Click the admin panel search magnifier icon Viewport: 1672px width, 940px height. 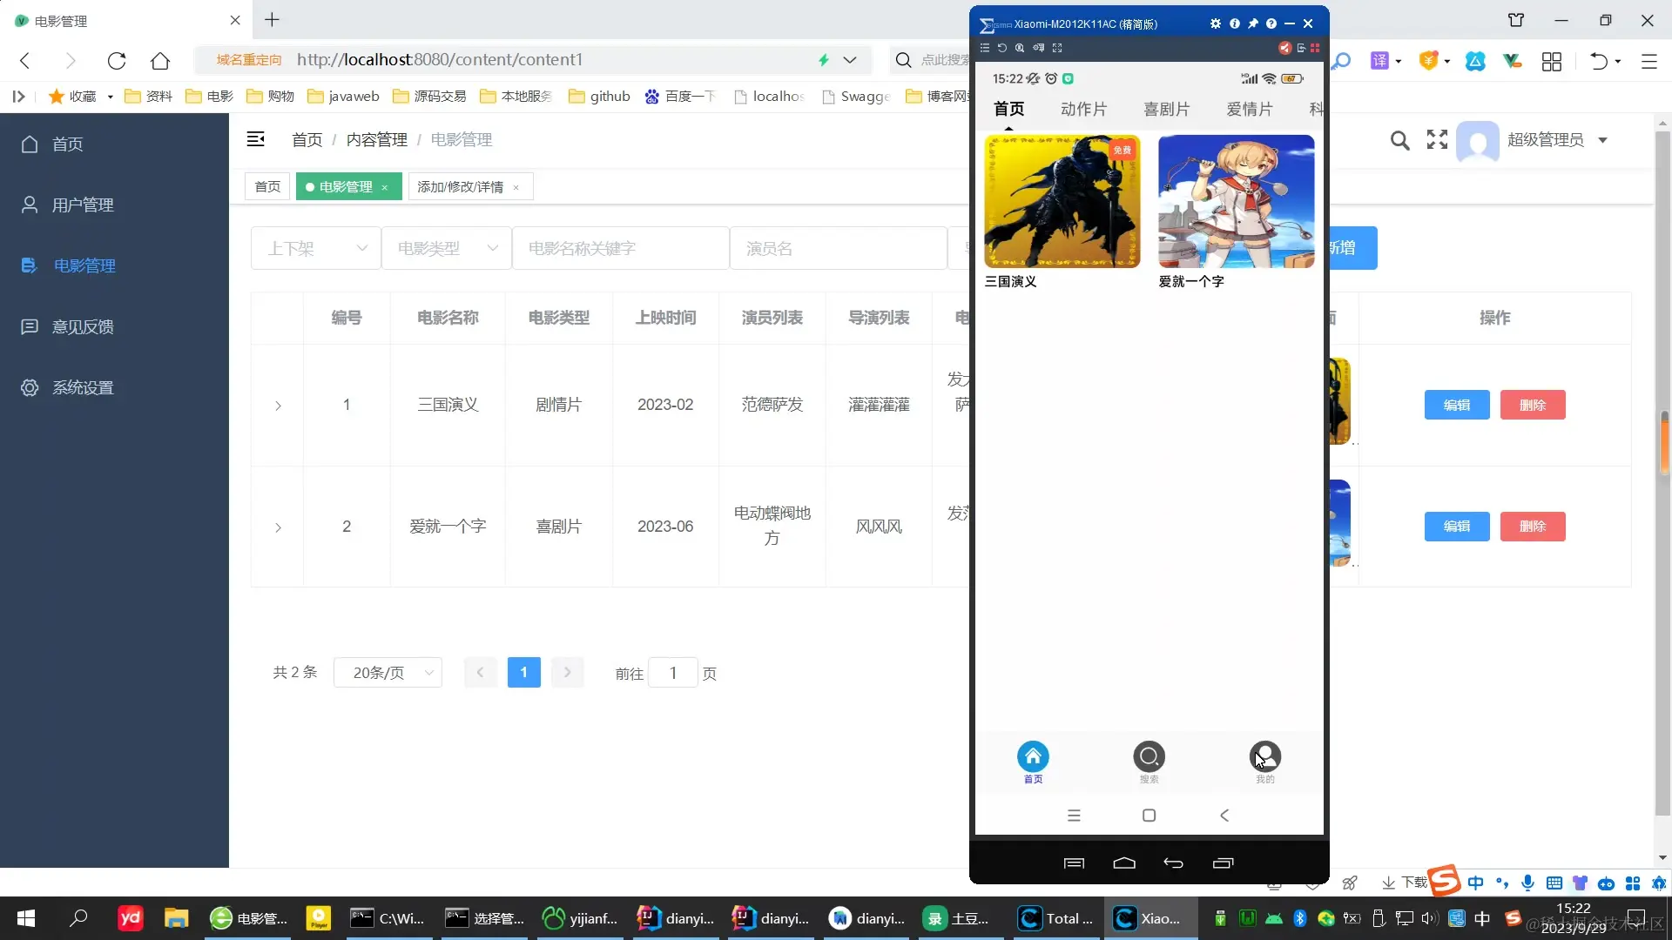pyautogui.click(x=1399, y=140)
